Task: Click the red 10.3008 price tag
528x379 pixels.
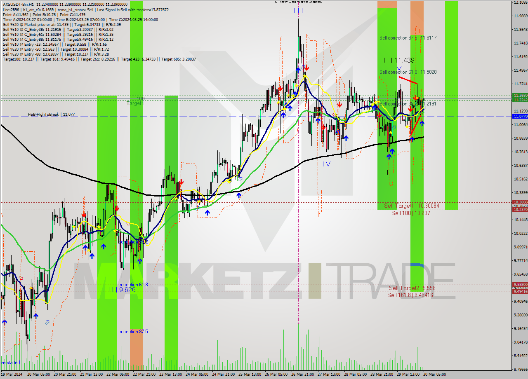Action: [x=520, y=202]
